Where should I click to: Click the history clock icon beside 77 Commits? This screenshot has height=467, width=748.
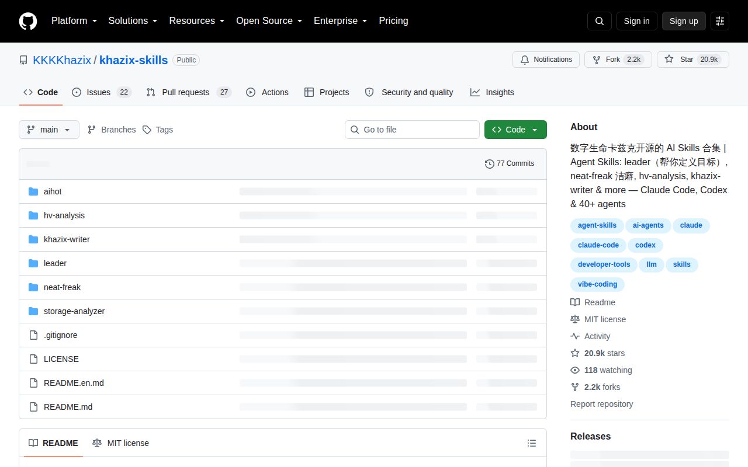(490, 163)
